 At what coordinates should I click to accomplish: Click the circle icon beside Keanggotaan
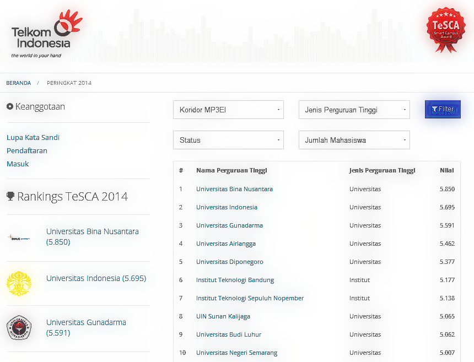click(10, 106)
